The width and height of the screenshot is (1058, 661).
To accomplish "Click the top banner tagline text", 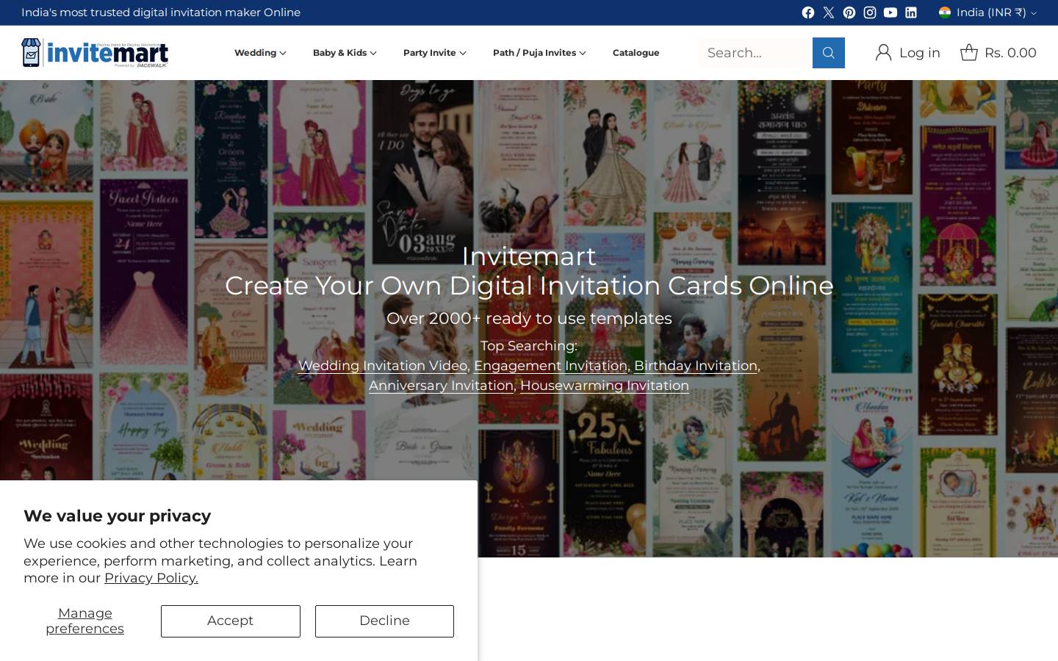I will coord(161,12).
